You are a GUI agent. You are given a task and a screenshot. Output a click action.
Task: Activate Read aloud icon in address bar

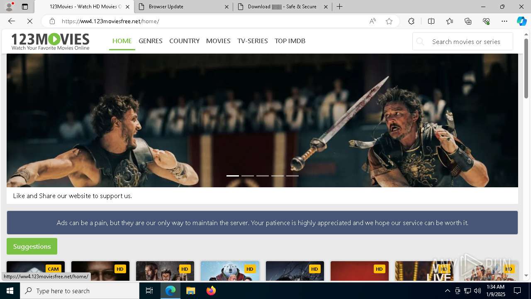(373, 21)
